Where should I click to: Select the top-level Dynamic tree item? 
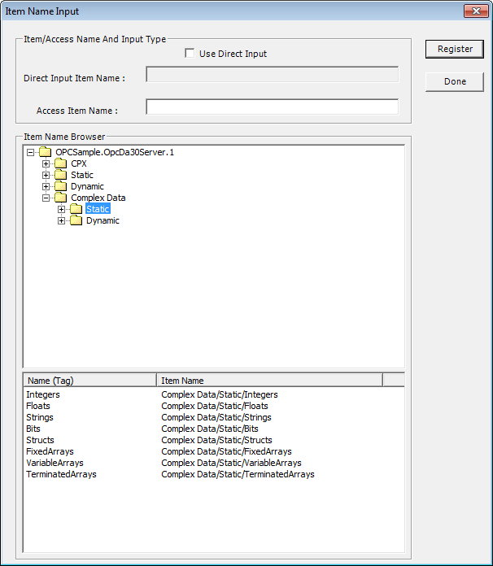pos(87,186)
